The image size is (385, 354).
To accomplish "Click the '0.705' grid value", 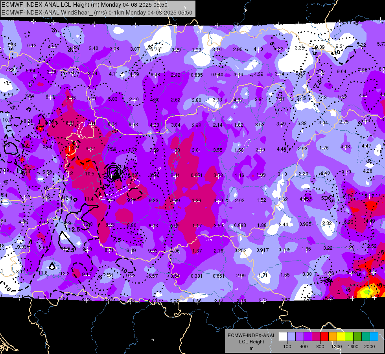I will click(x=284, y=250).
